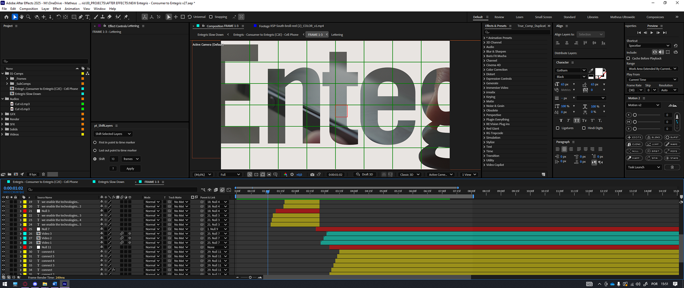This screenshot has height=288, width=684.
Task: Click the Motion 2 ORBIT tool
Action: point(653,151)
